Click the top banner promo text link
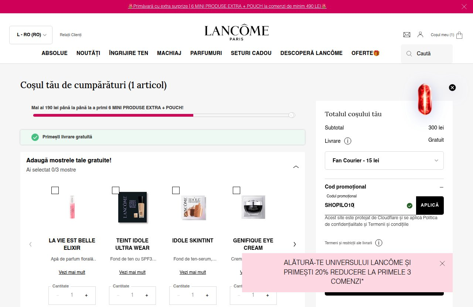This screenshot has width=473, height=307. tap(227, 6)
